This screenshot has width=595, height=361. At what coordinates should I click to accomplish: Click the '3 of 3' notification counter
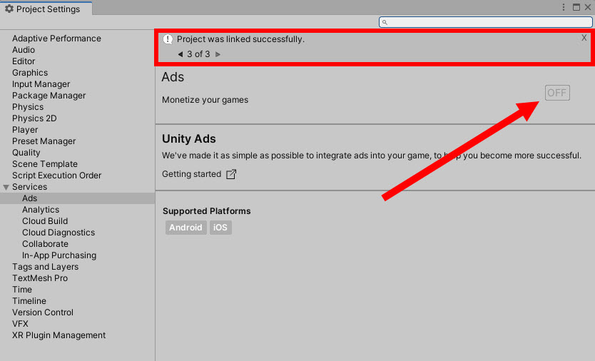(x=198, y=54)
